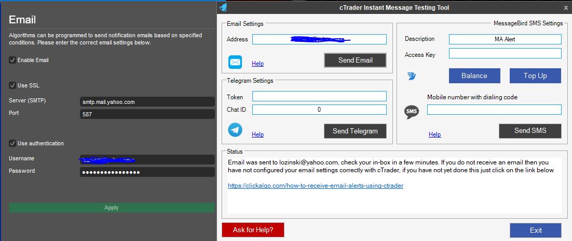
Task: Click the 'cTrader Instant Message Testing Tool' title
Action: tap(394, 7)
